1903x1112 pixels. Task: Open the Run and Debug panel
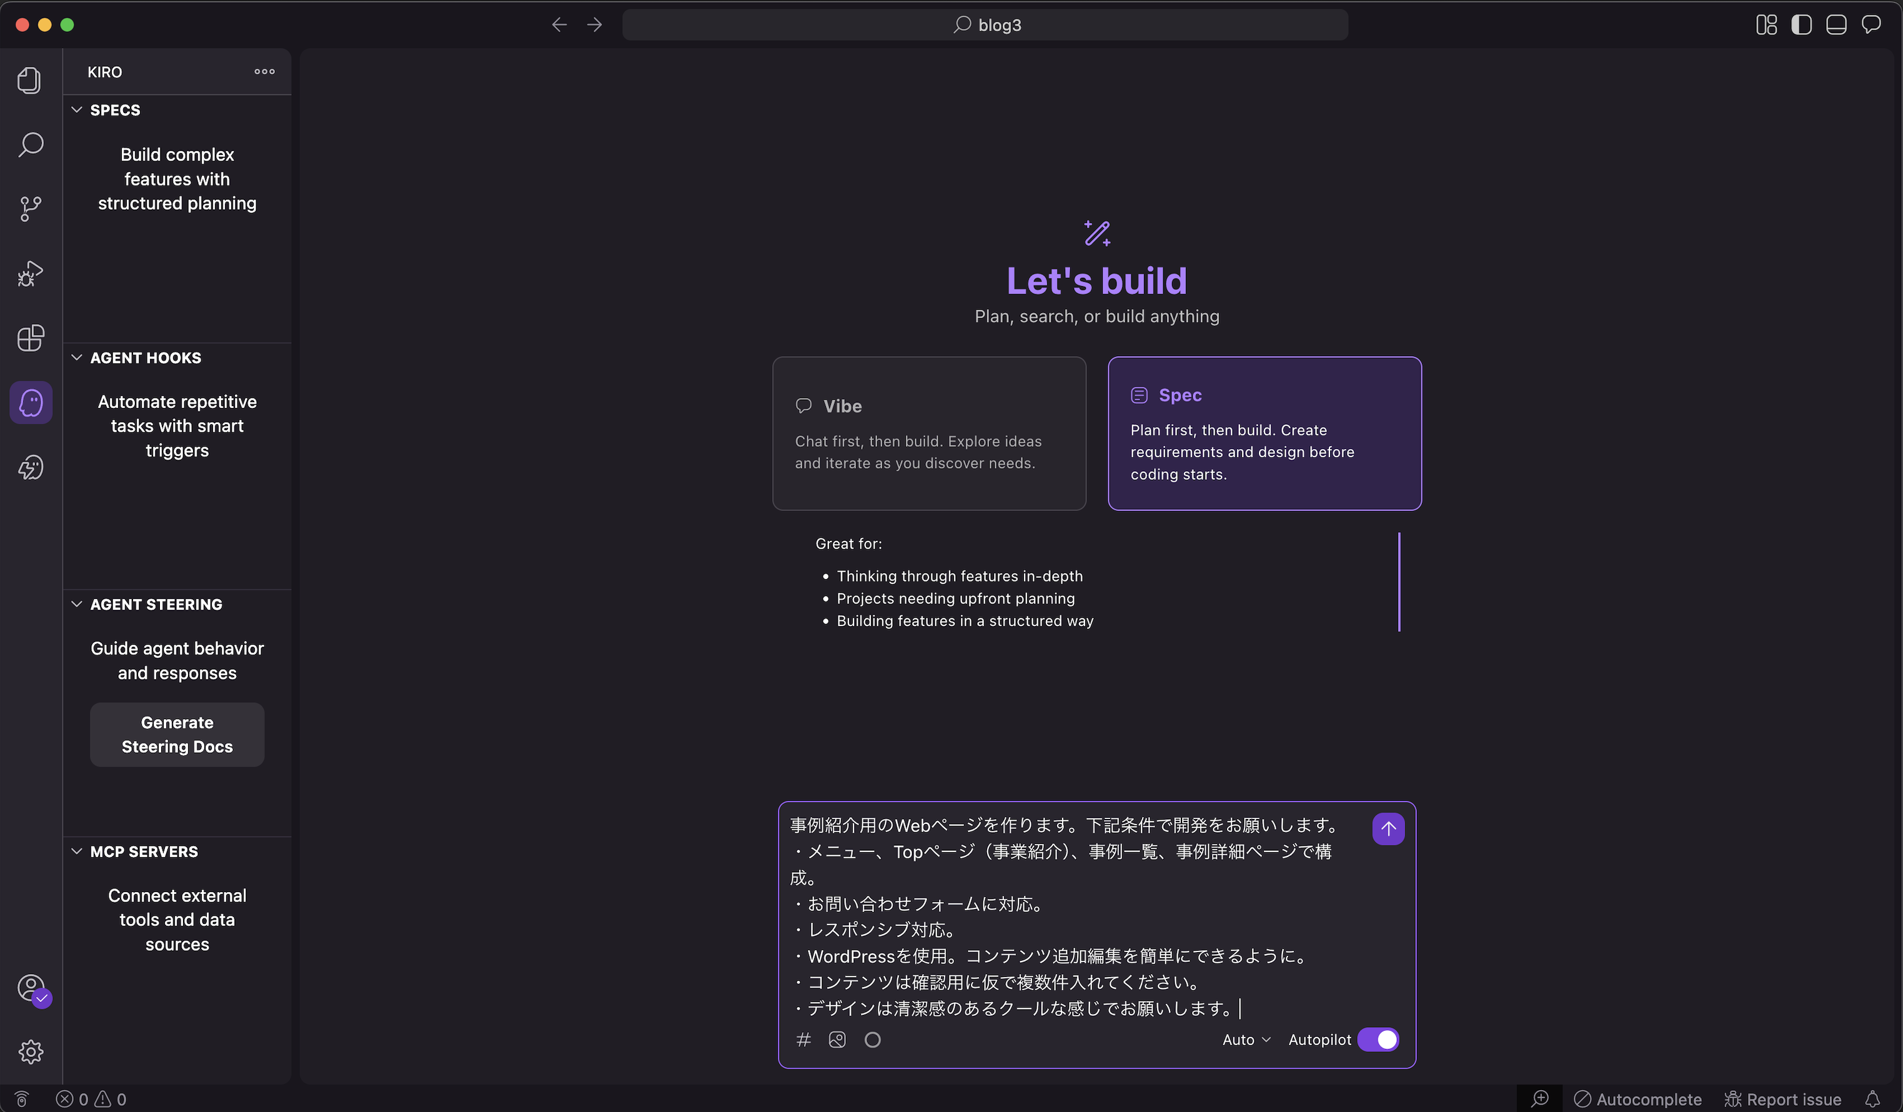click(29, 272)
